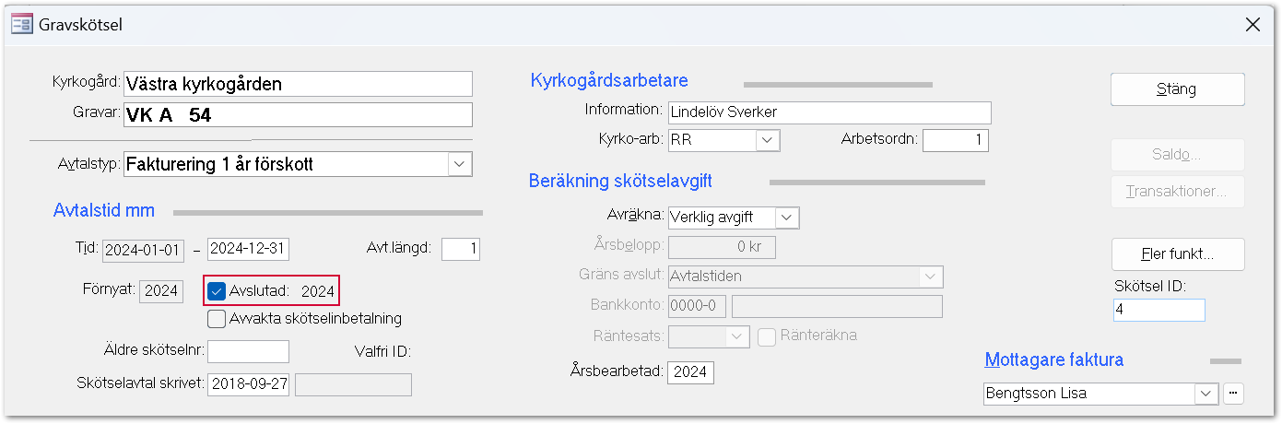Open the Avtalstyp dropdown

point(459,165)
